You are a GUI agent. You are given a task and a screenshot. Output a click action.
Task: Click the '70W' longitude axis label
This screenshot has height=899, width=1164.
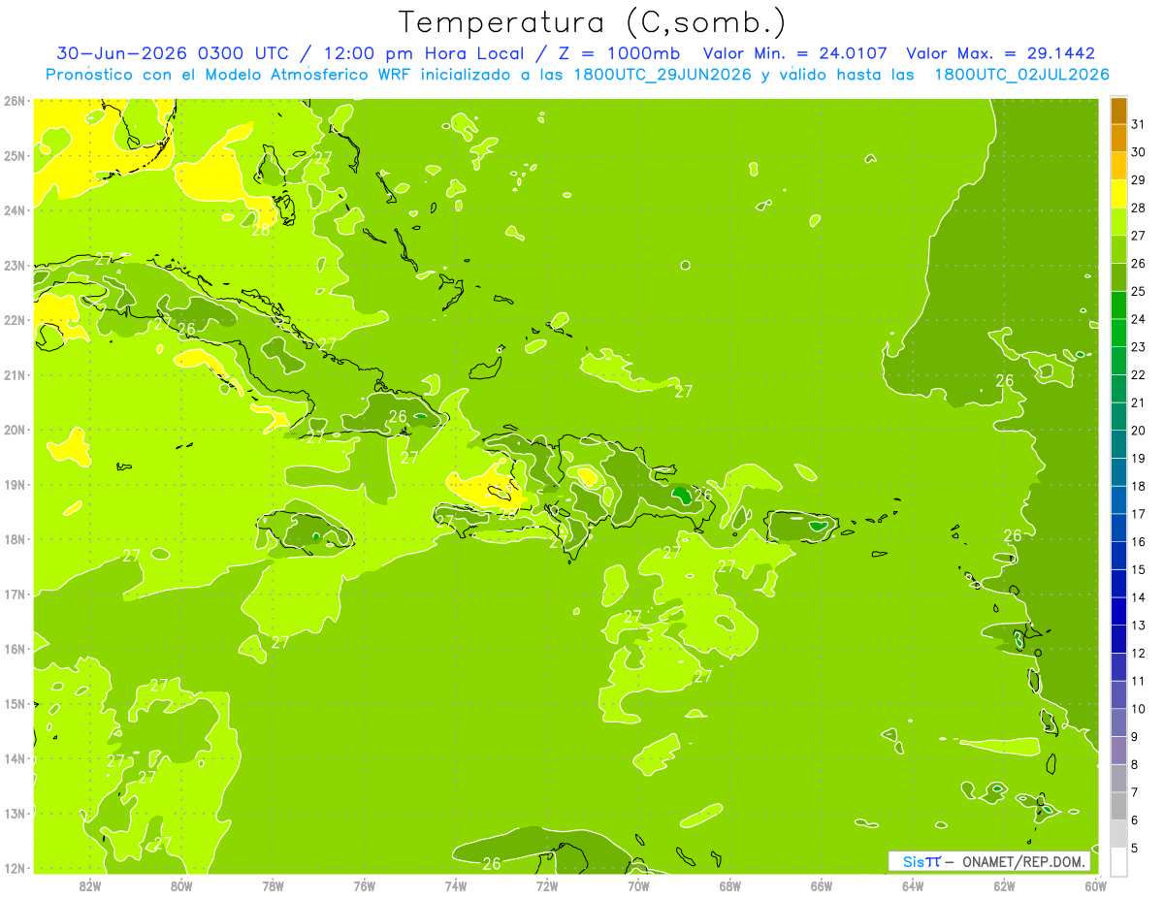pyautogui.click(x=638, y=885)
